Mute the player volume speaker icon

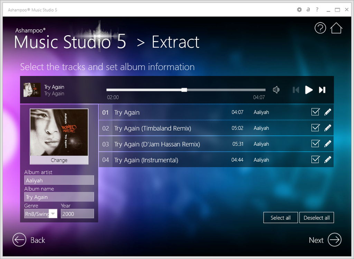pos(276,90)
